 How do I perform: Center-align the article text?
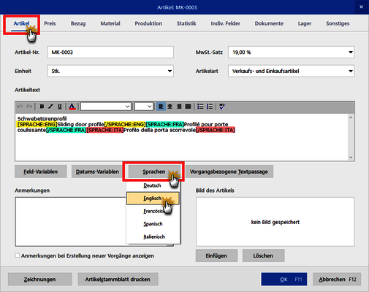(x=170, y=107)
